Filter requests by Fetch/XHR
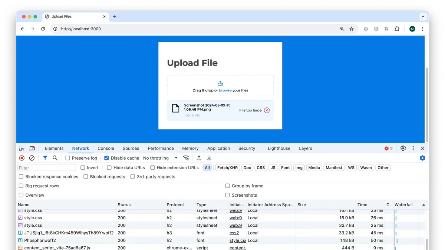The width and height of the screenshot is (445, 250). (227, 167)
